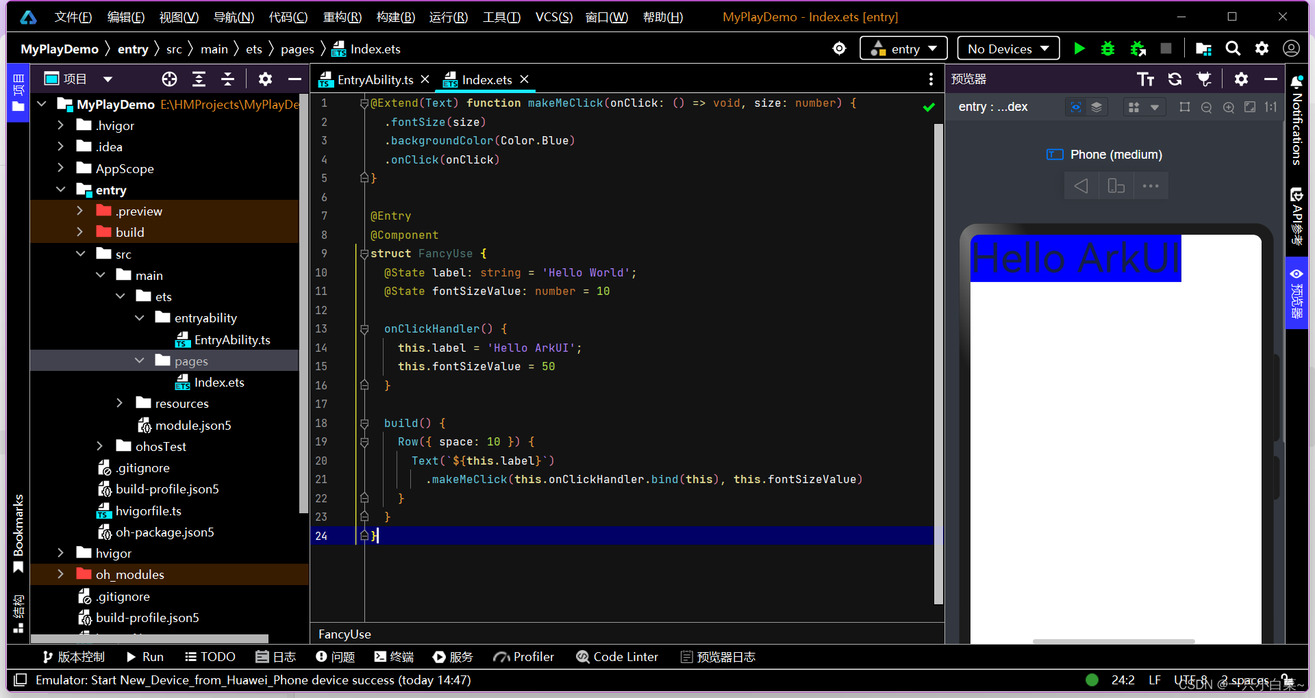
Task: Open the 构建(B) menu
Action: click(x=396, y=17)
